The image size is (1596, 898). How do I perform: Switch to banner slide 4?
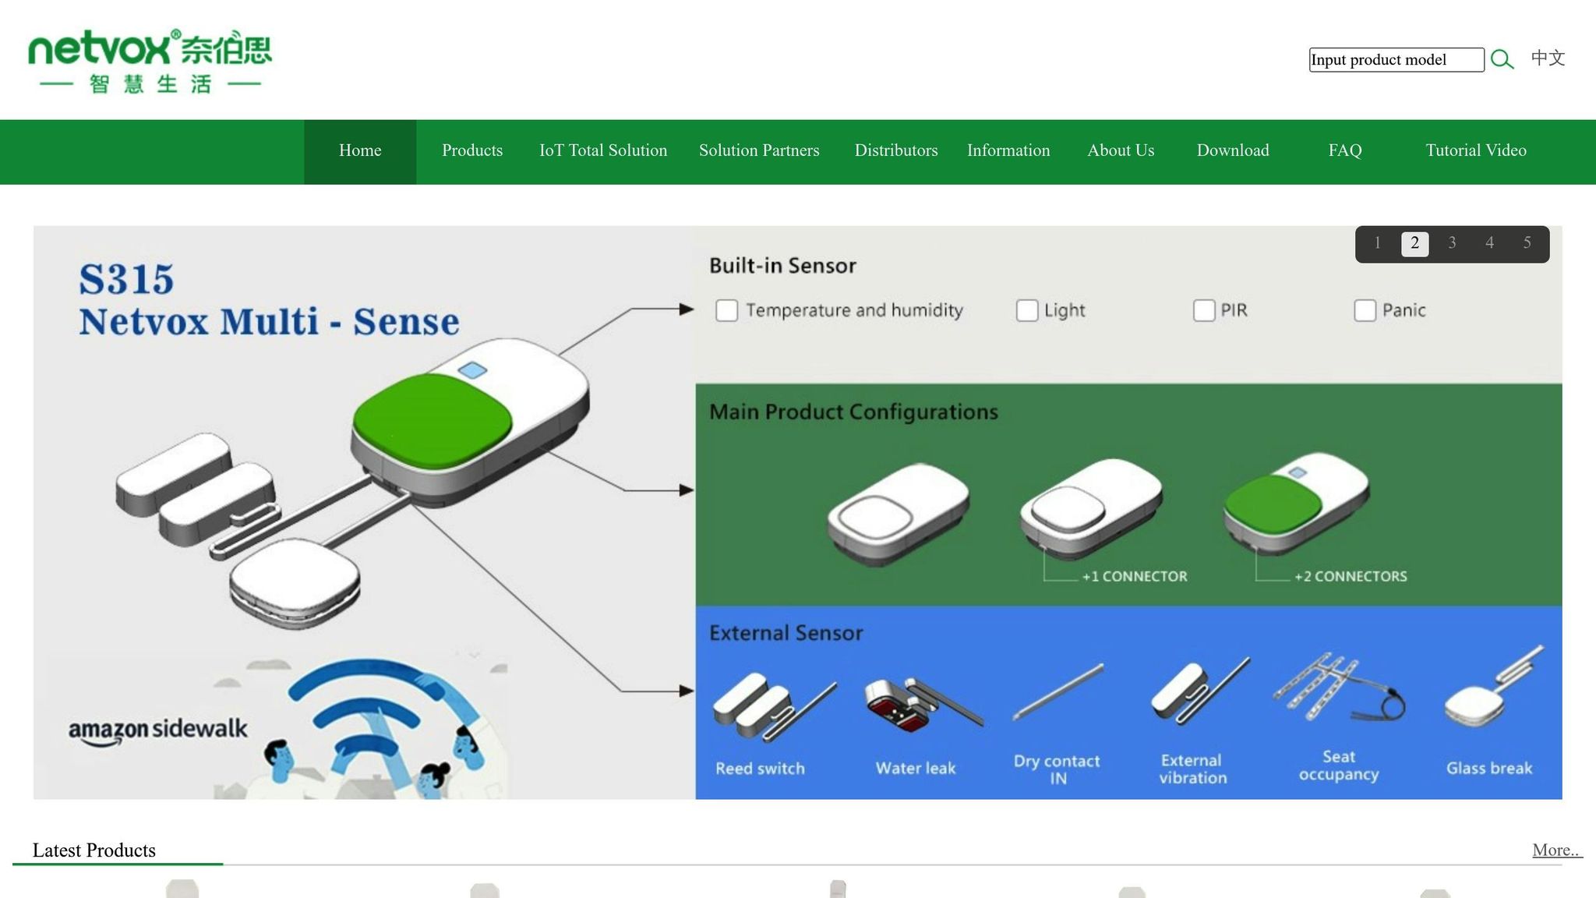pyautogui.click(x=1489, y=243)
